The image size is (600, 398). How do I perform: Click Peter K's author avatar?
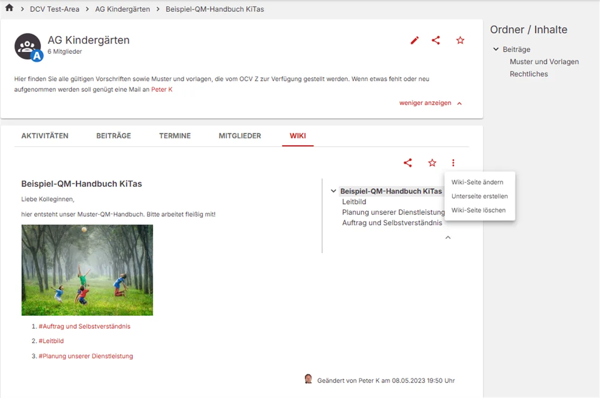[308, 379]
